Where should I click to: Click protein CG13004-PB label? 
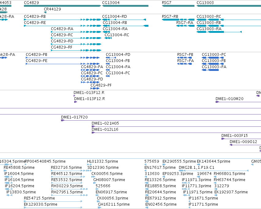coord(118,61)
